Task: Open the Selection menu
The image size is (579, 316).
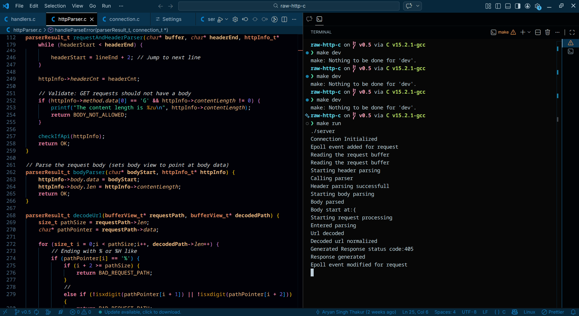Action: click(x=55, y=6)
